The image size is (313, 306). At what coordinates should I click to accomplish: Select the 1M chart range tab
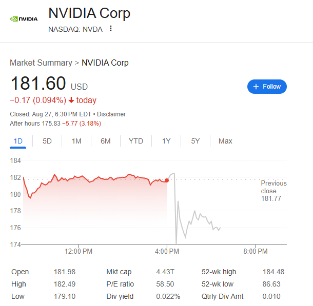[x=76, y=141]
